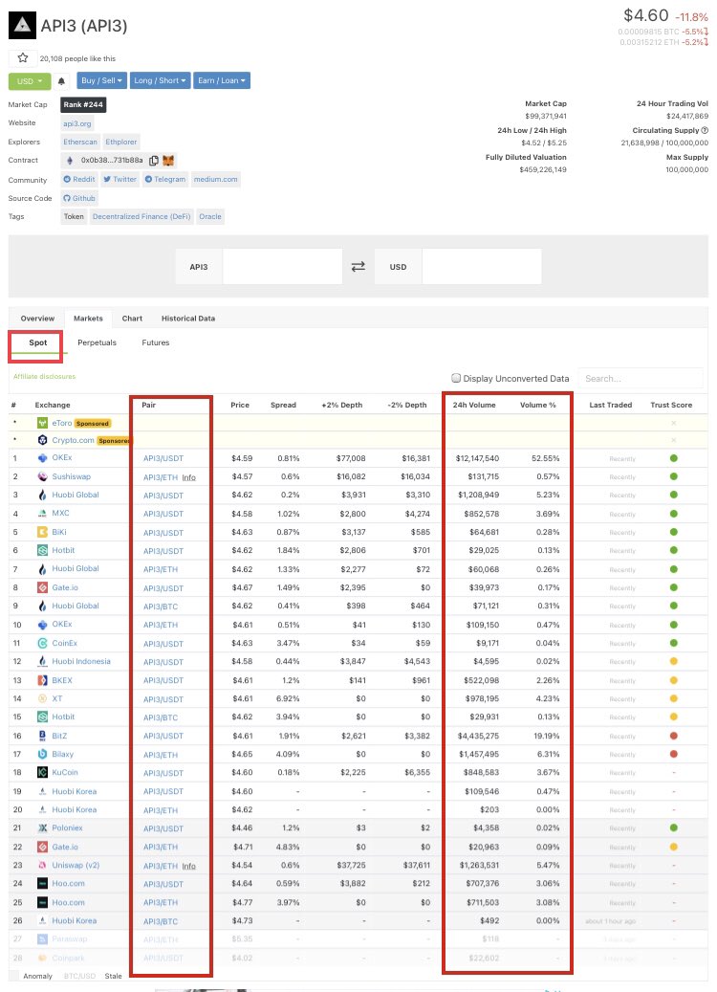This screenshot has height=992, width=717.
Task: Click the KuCoin logo icon
Action: click(42, 773)
